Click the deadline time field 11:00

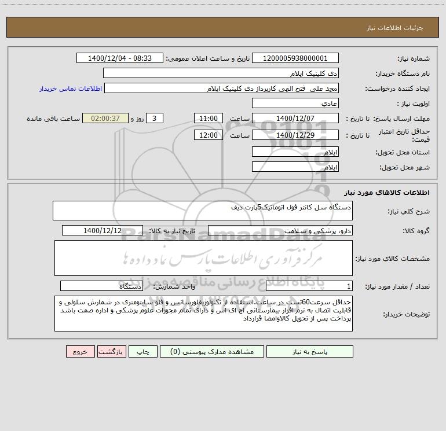(x=208, y=118)
